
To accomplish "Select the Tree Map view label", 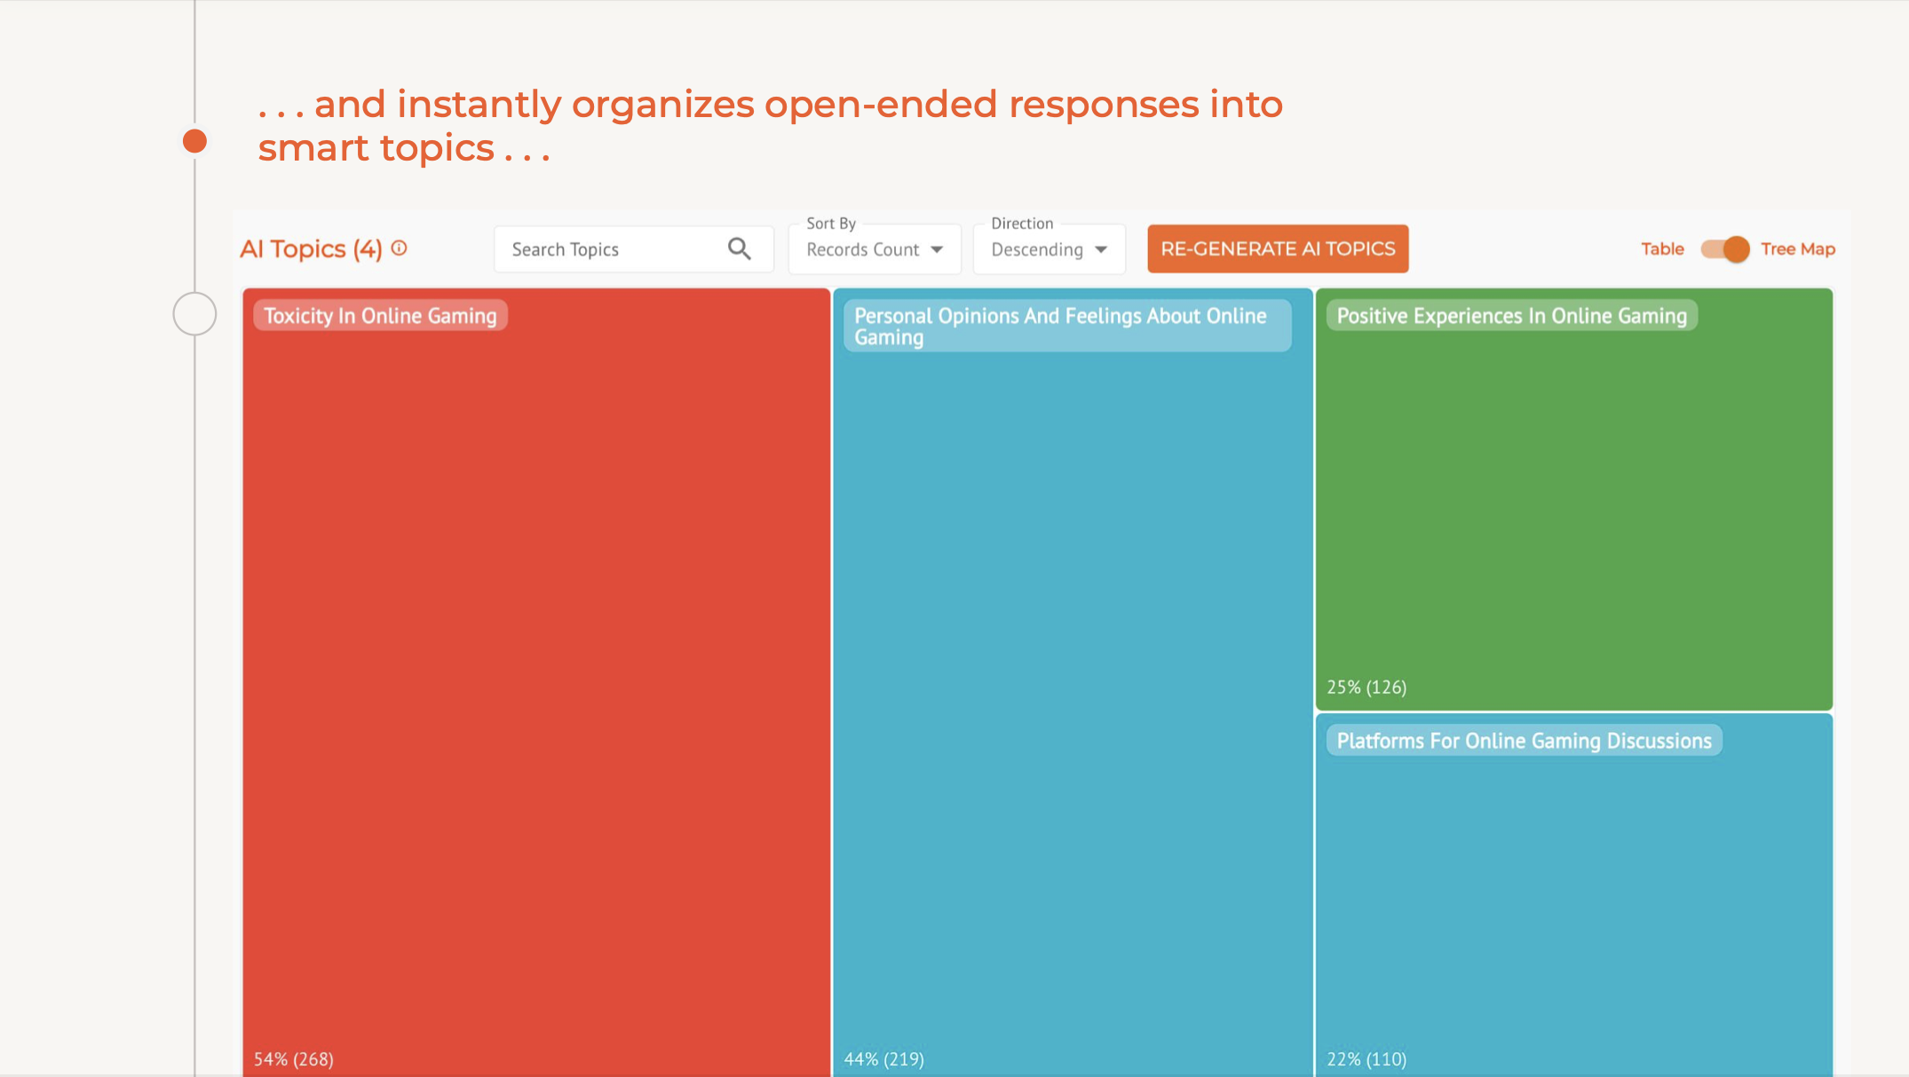I will point(1797,249).
